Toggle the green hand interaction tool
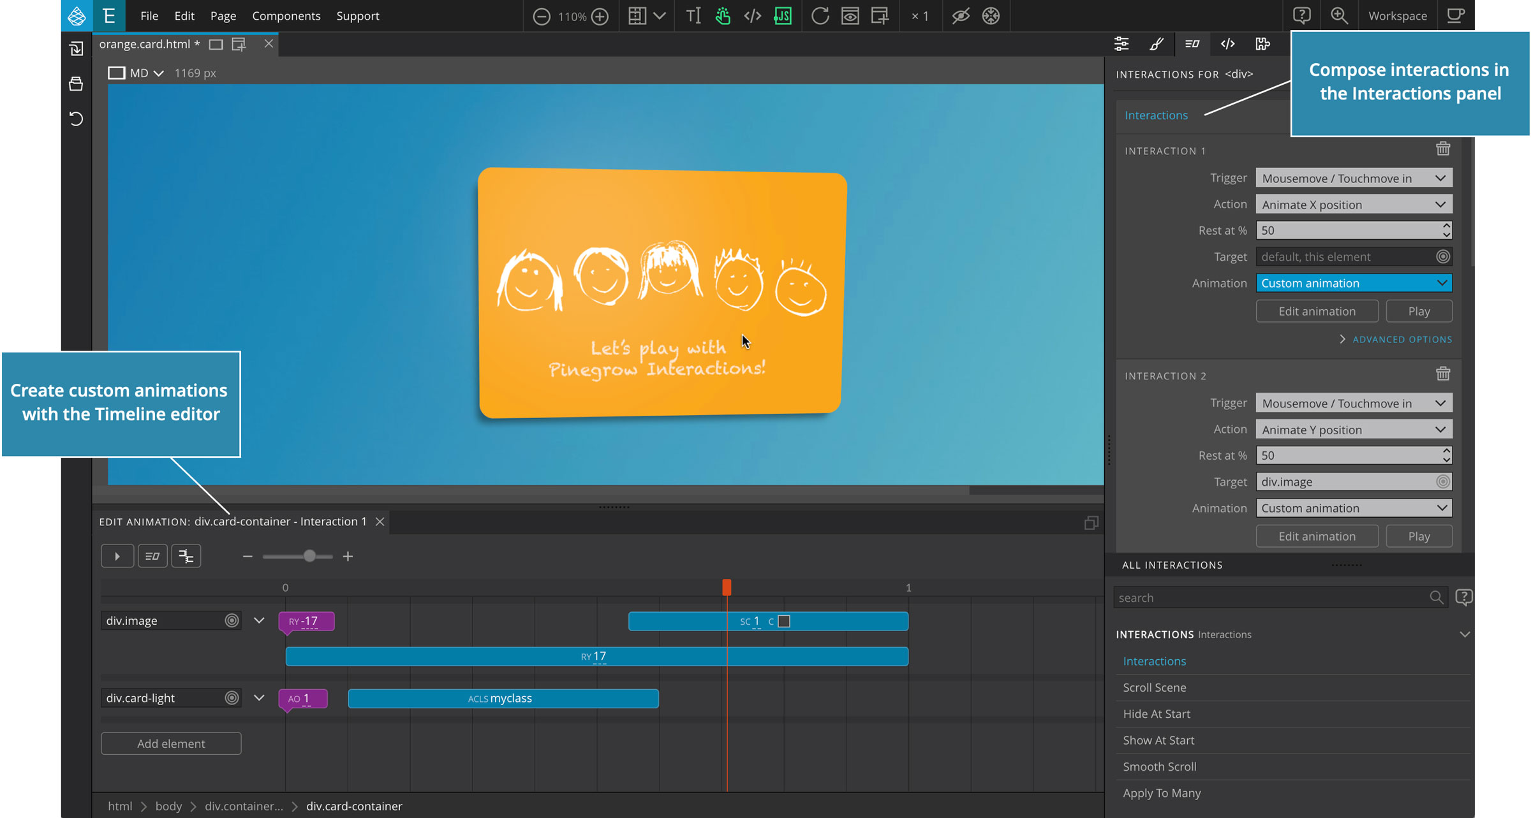The width and height of the screenshot is (1531, 818). click(x=723, y=16)
